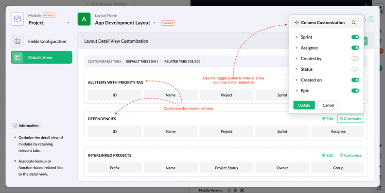Screen dimensions: 385x193
Task: Click the Project column in Dependencies
Action: (x=227, y=131)
